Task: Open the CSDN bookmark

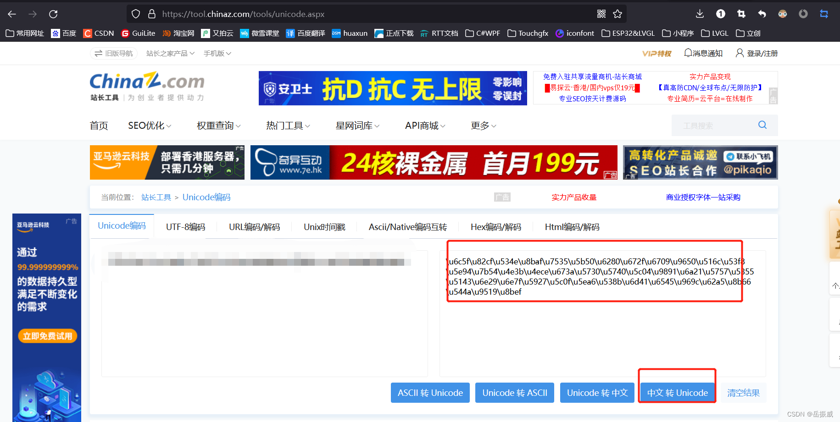Action: pos(98,33)
